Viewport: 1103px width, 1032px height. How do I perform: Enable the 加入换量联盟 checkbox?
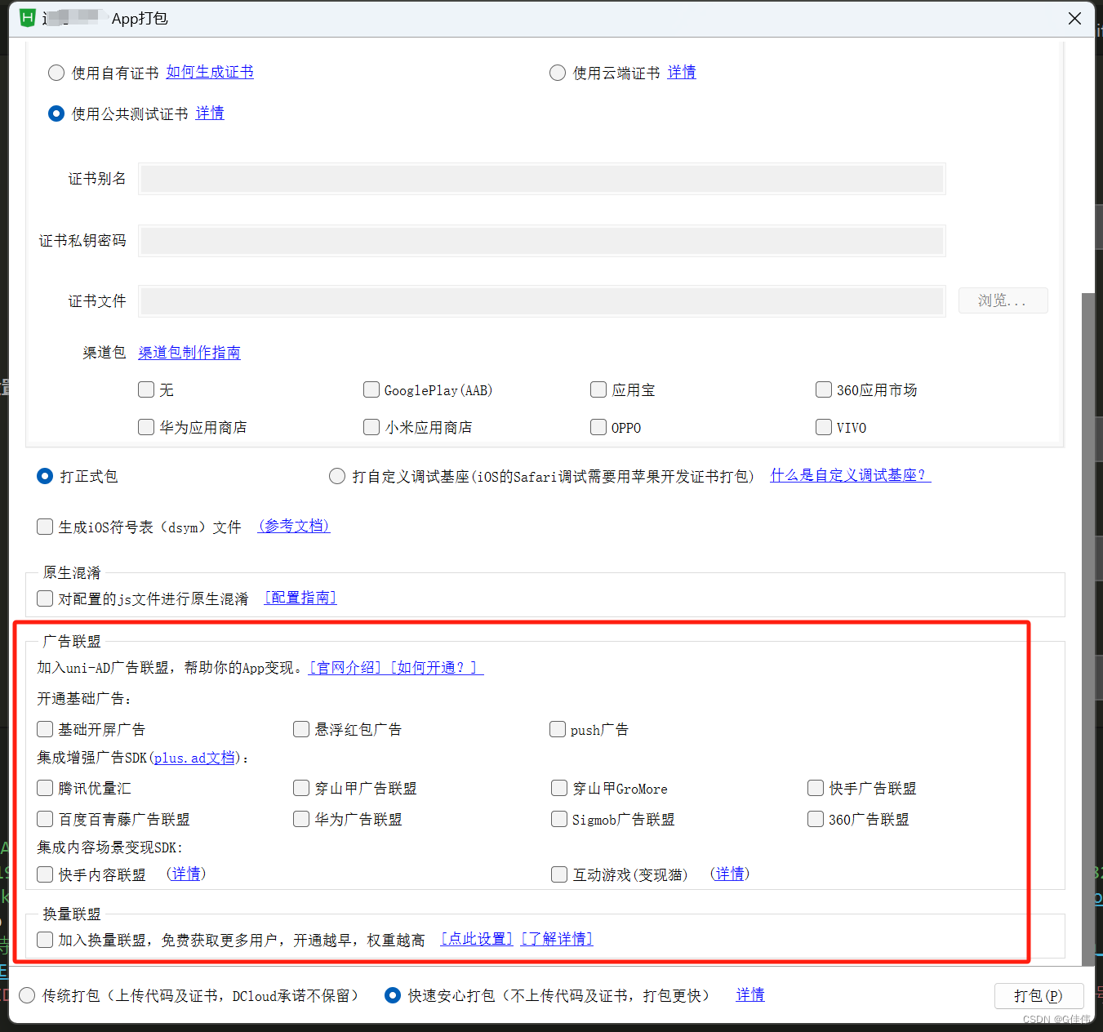coord(45,940)
